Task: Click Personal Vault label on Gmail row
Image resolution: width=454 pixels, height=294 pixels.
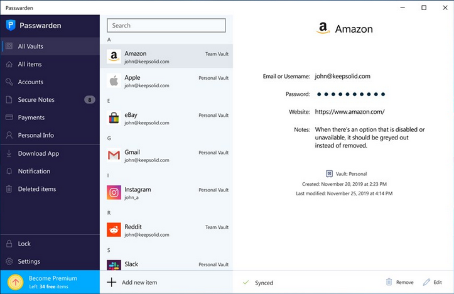Action: tap(213, 153)
